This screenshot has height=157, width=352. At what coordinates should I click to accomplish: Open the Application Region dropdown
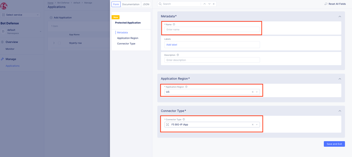[257, 92]
